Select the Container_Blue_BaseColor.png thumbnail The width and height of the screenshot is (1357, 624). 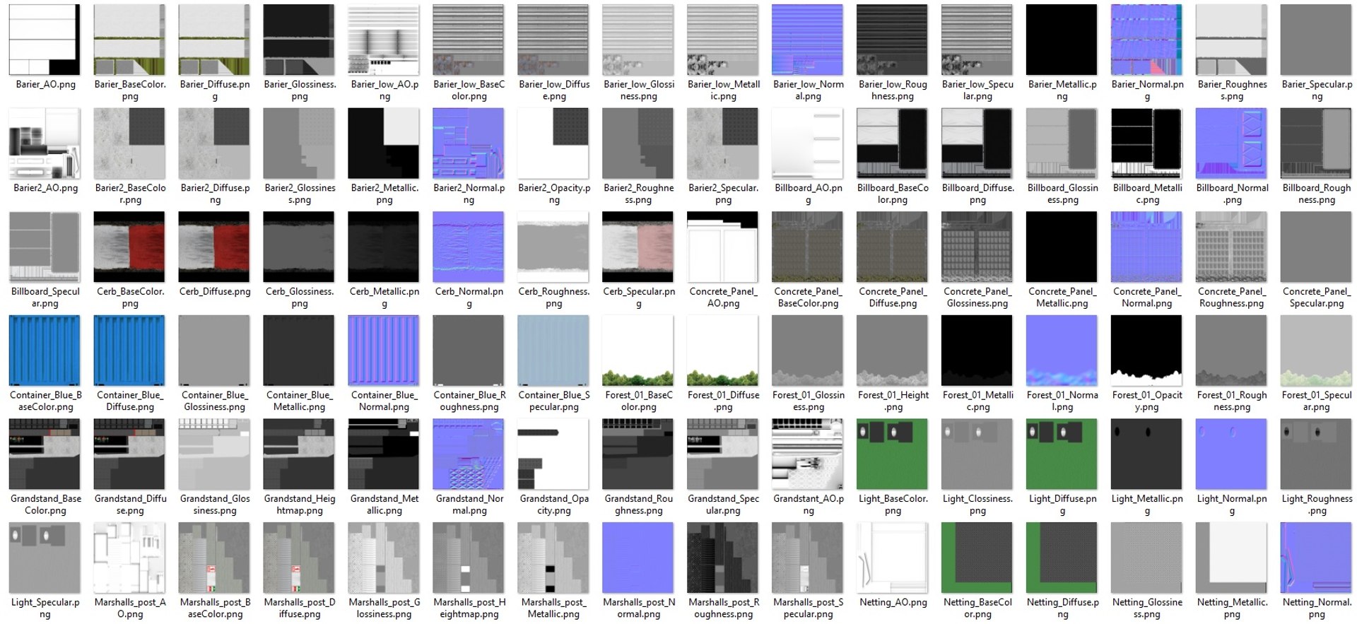(x=45, y=351)
